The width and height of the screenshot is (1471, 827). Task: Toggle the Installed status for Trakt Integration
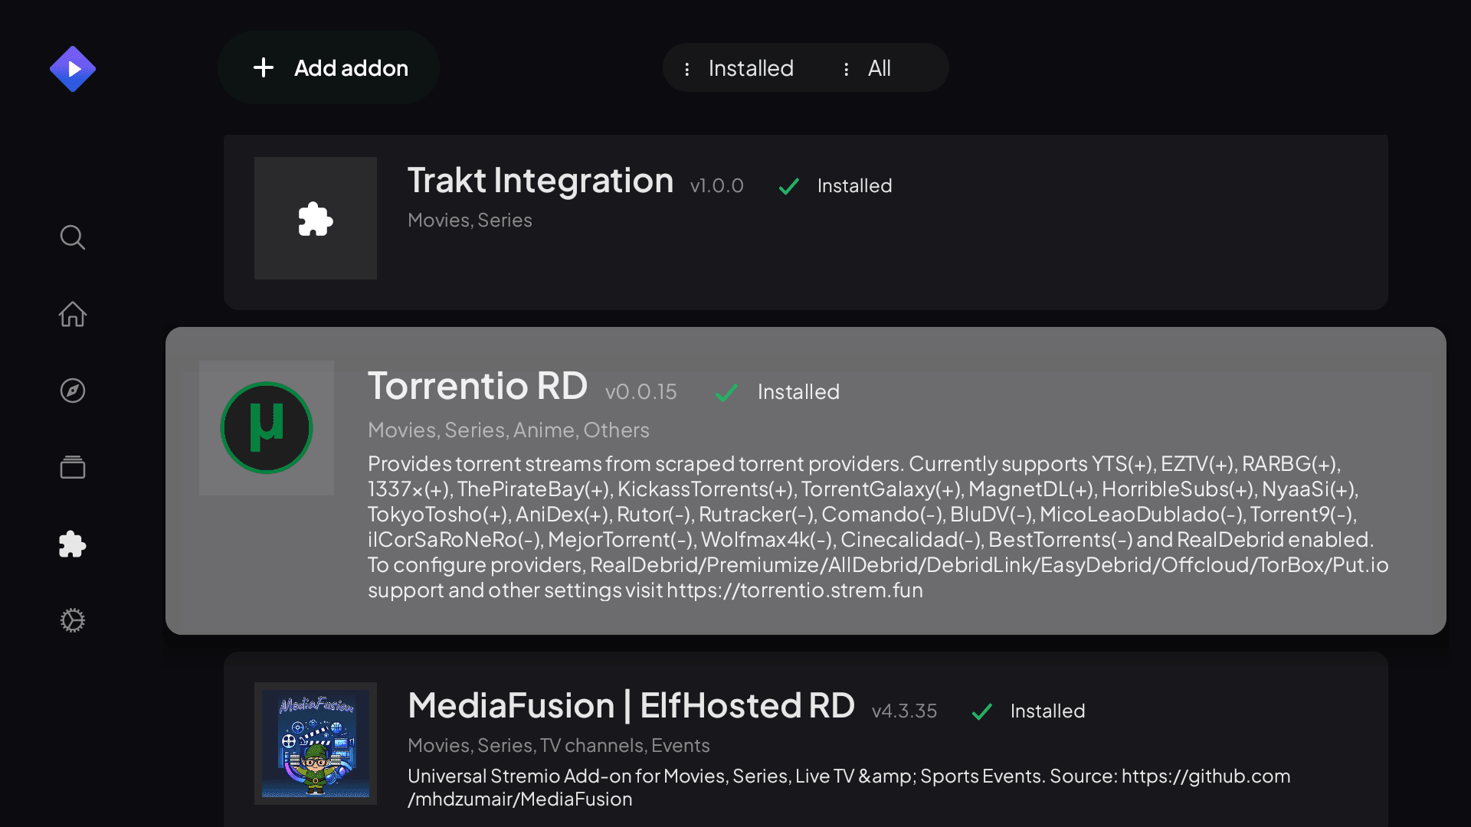coord(788,186)
